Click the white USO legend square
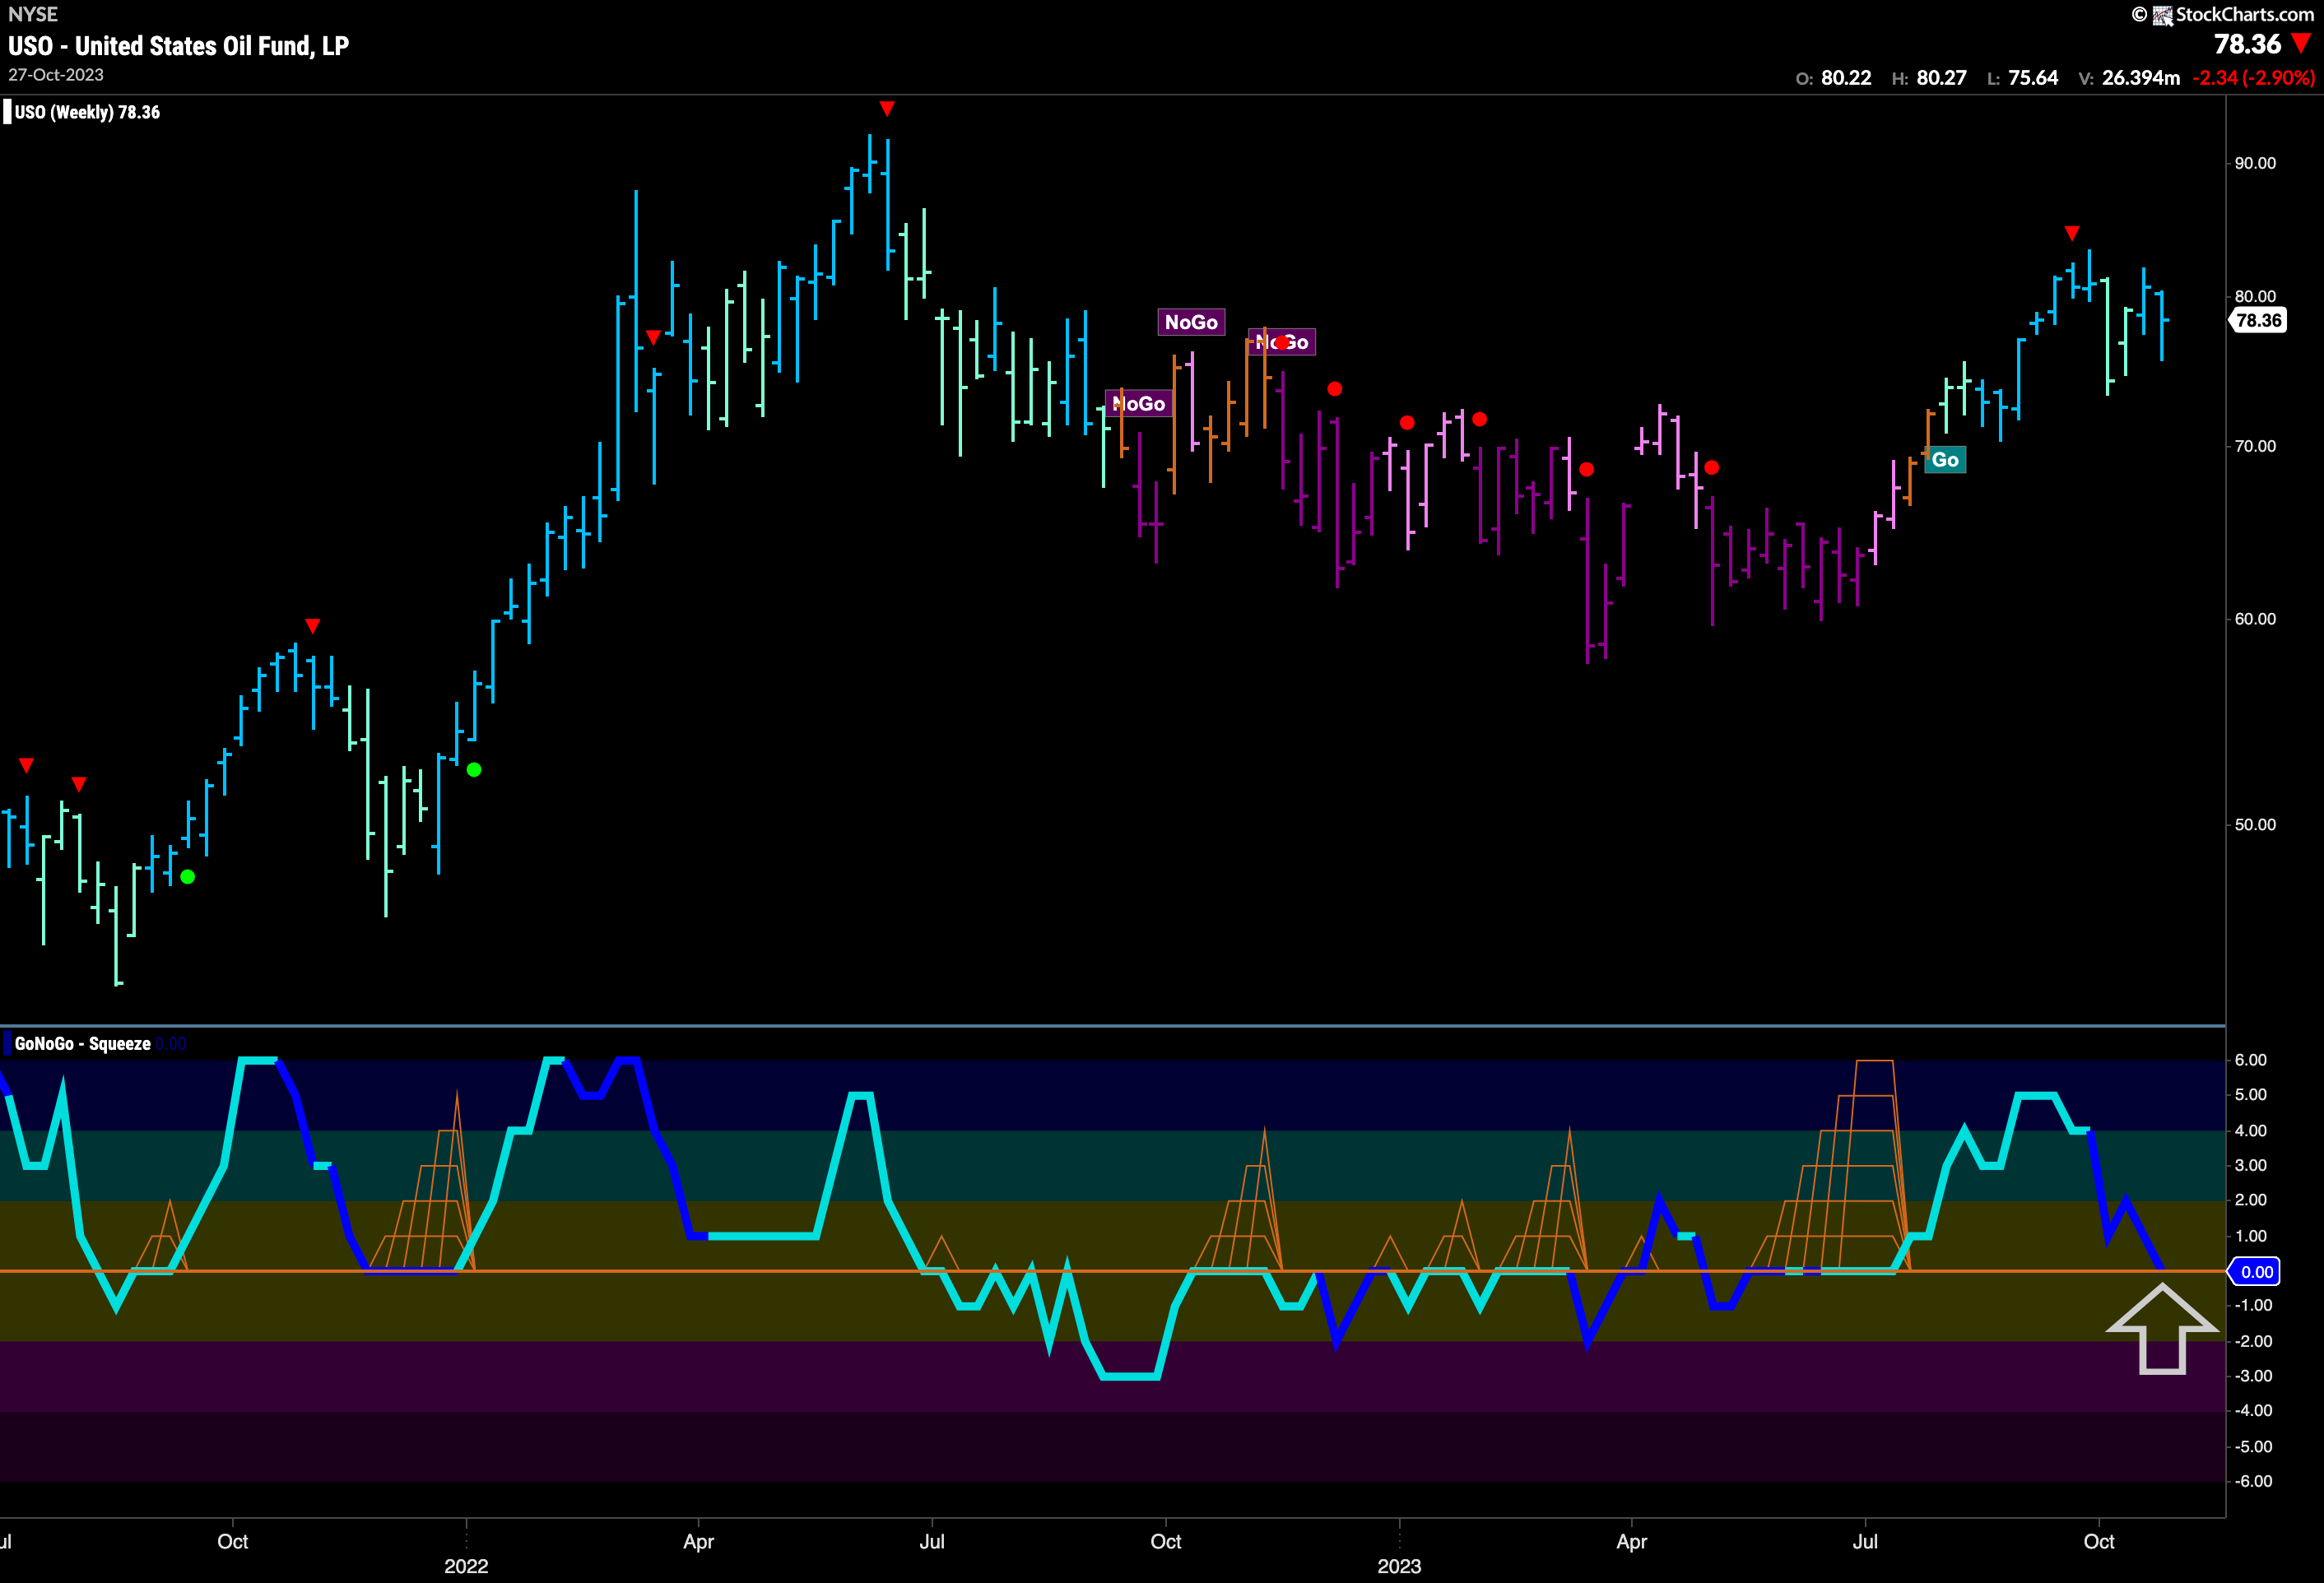Viewport: 2324px width, 1583px height. 7,112
